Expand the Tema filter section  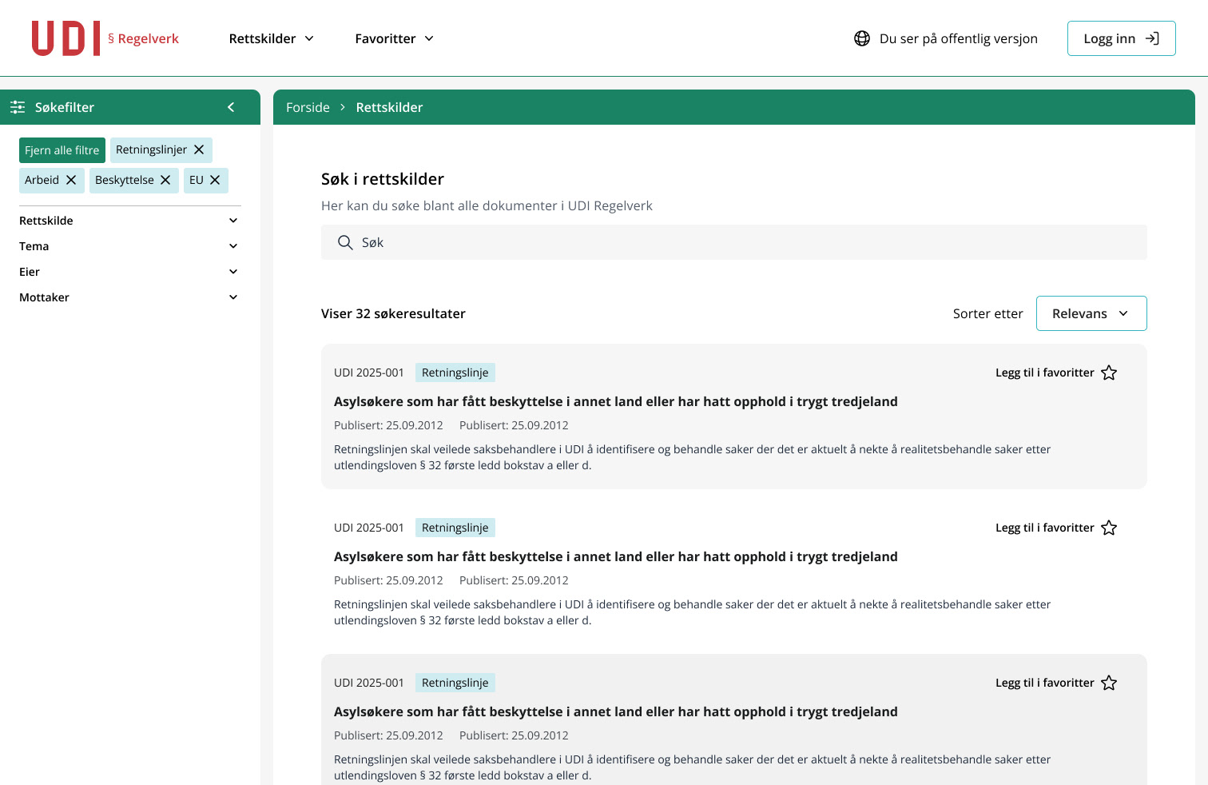[129, 246]
